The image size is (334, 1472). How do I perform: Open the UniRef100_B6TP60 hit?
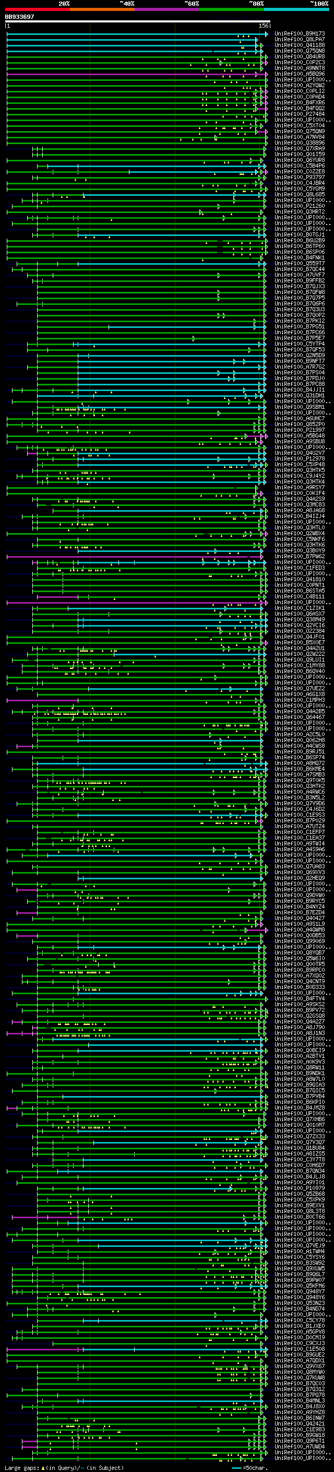click(x=300, y=246)
